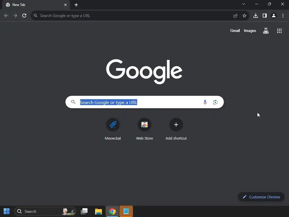Click the Add shortcut plus button
289x217 pixels.
[176, 125]
